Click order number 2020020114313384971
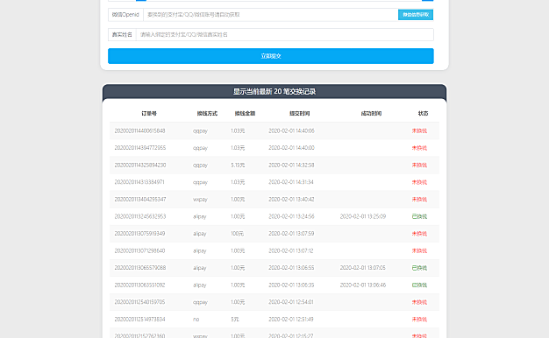The width and height of the screenshot is (549, 338). click(139, 182)
